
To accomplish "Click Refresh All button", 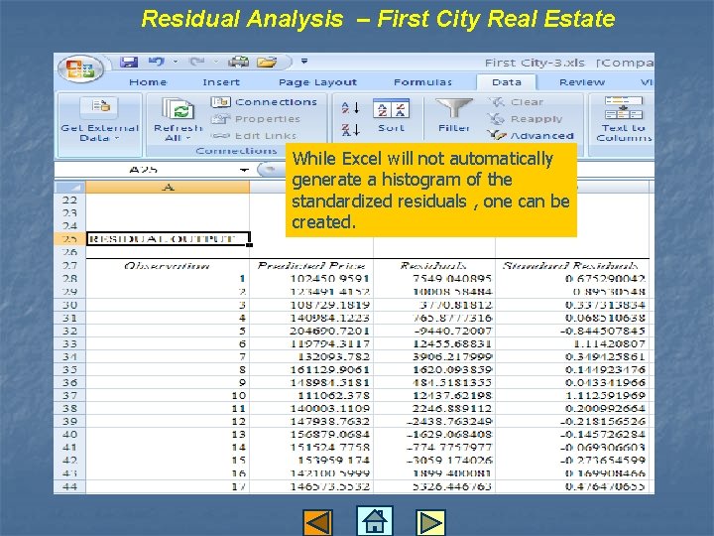I will pyautogui.click(x=178, y=120).
